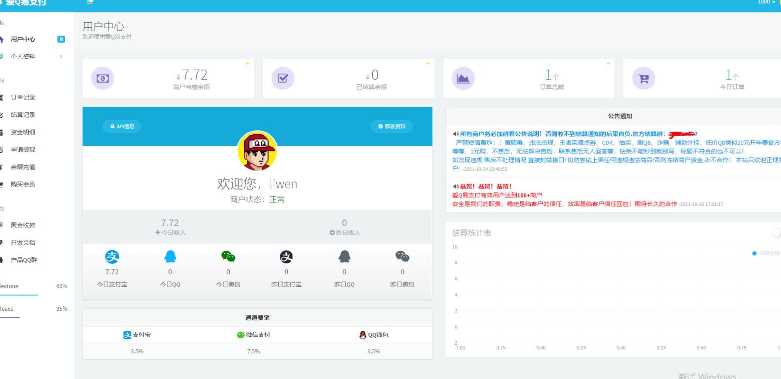The height and width of the screenshot is (379, 781).
Task: Toggle the 结算金额 legend in the chart
Action: pyautogui.click(x=766, y=253)
